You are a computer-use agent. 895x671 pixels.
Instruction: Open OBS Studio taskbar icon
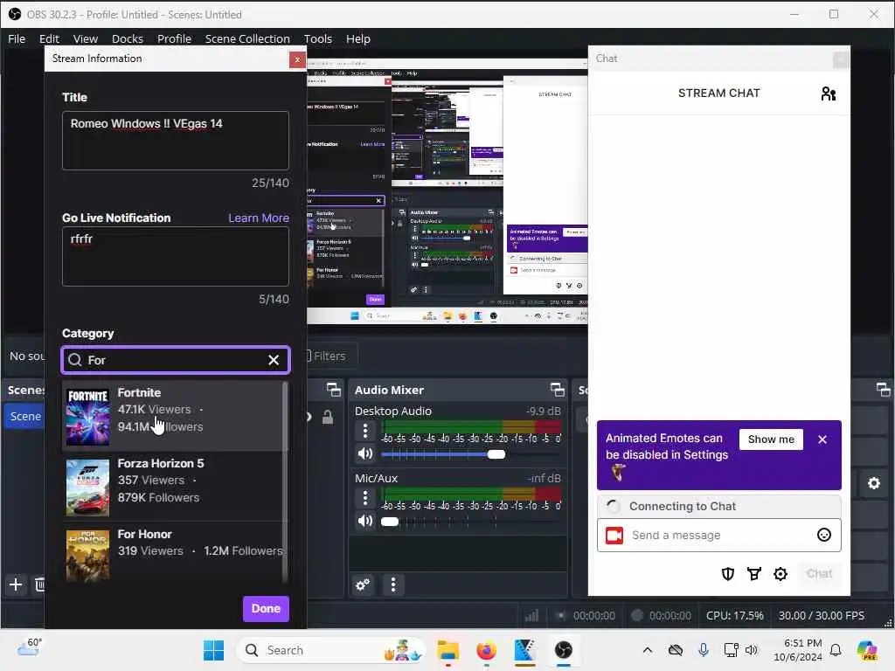(x=564, y=650)
